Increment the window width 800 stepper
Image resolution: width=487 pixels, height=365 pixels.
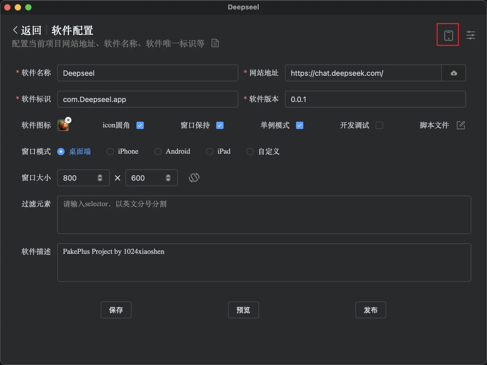point(100,176)
